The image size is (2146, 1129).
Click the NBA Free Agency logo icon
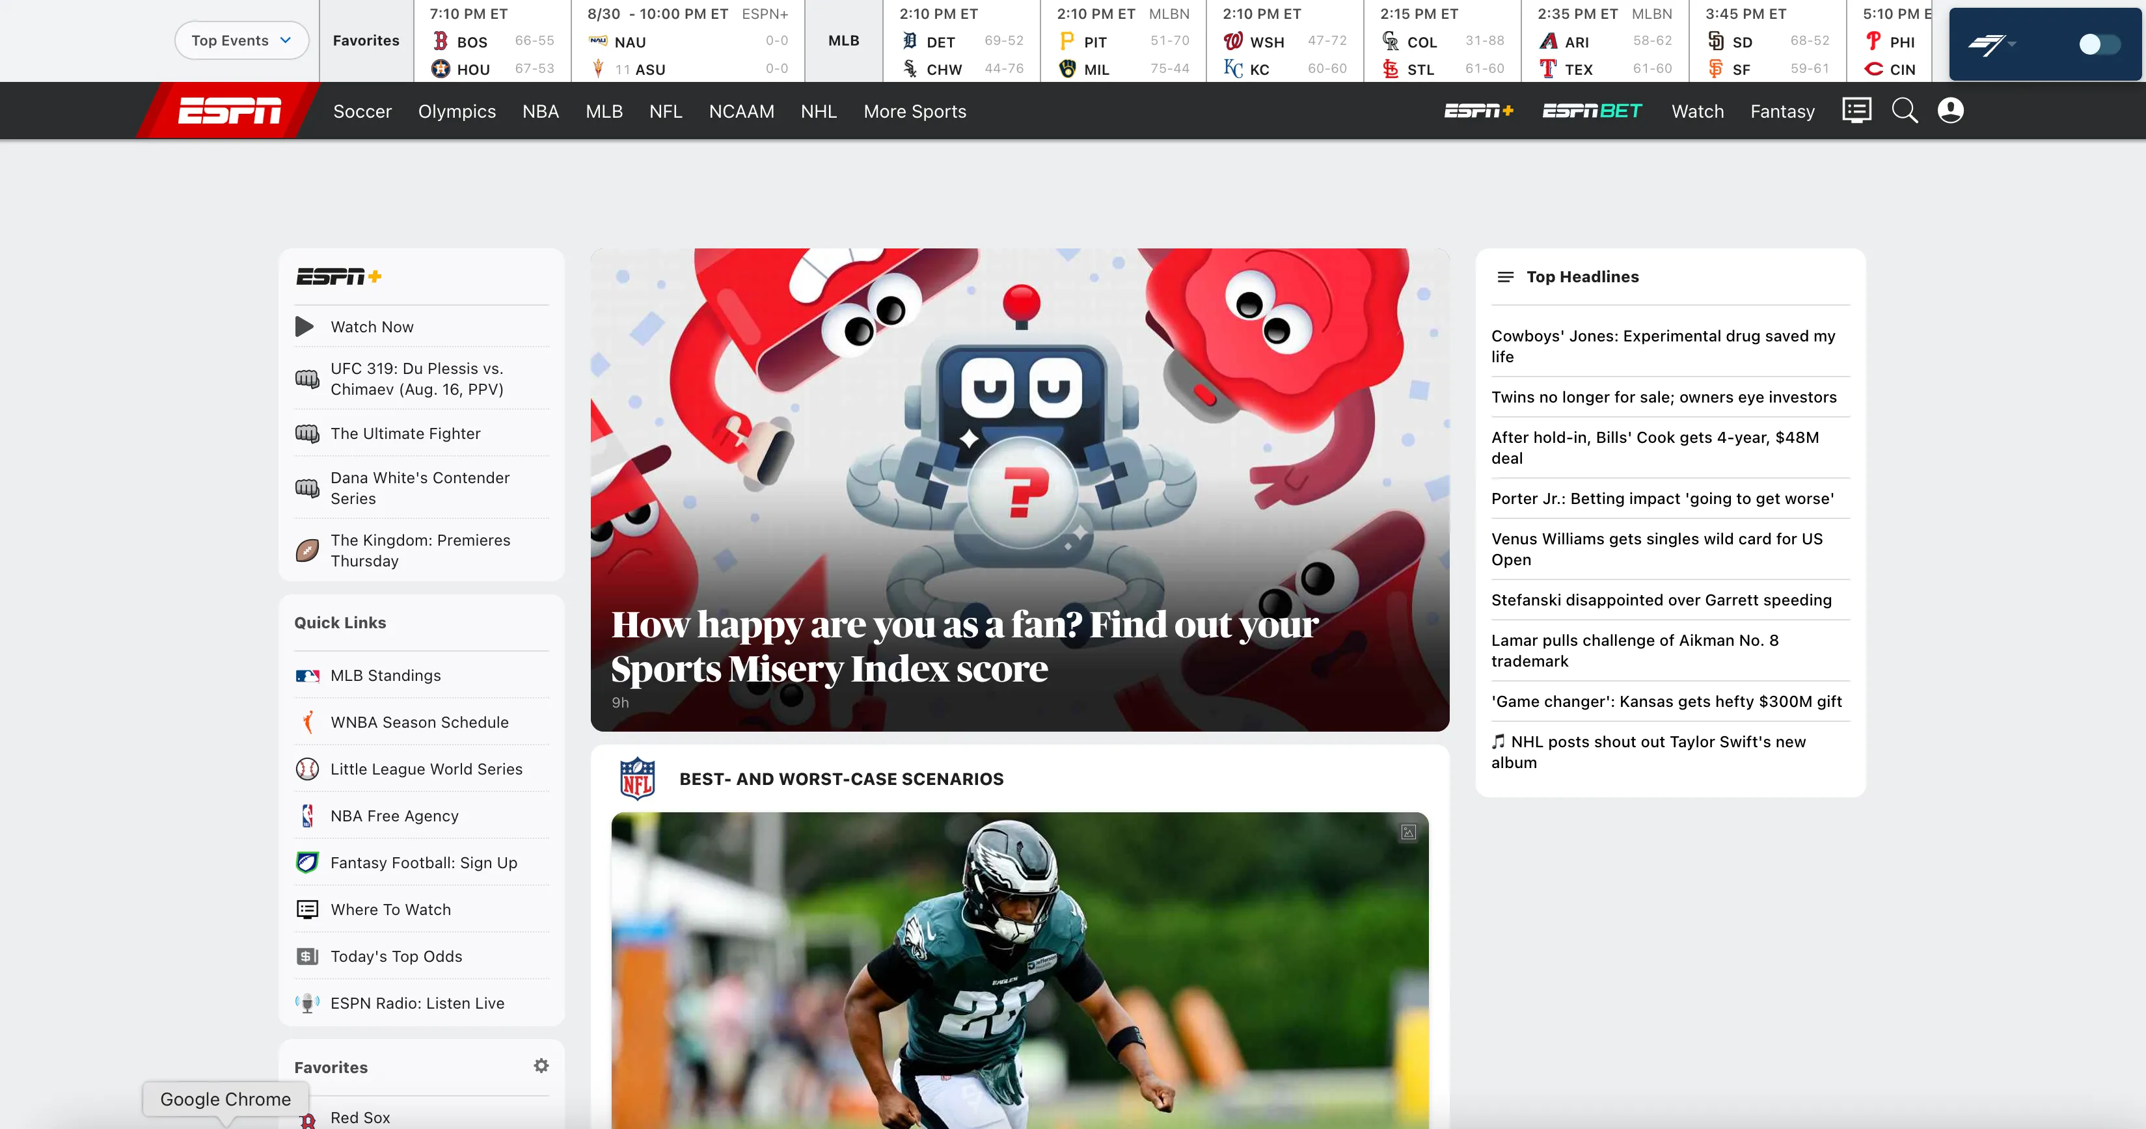tap(307, 816)
